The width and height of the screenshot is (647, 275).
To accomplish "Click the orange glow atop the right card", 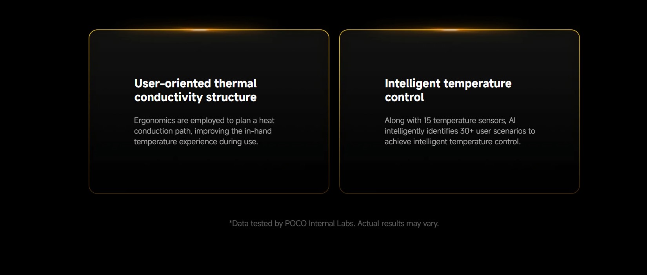I will [450, 30].
